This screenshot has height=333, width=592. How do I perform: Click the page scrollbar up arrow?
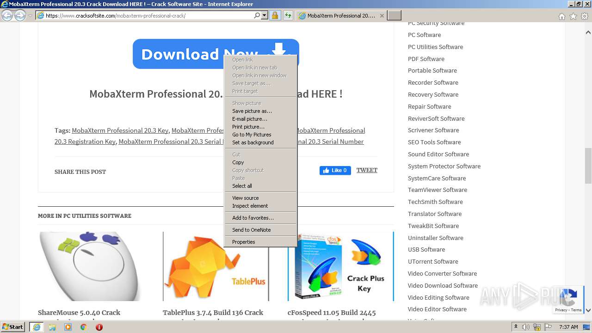pyautogui.click(x=588, y=32)
